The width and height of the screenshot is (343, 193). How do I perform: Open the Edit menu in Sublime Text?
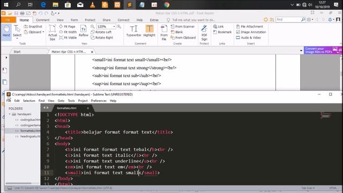click(x=17, y=101)
